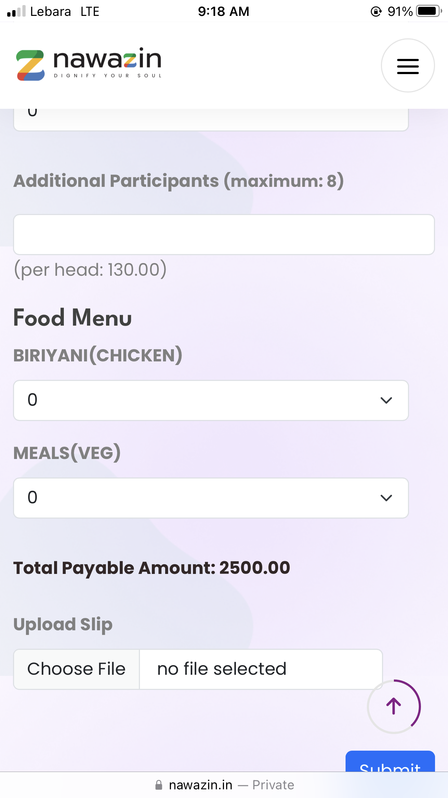Open the BIRIYANI(CHICKEN) quantity dropdown

pos(211,400)
